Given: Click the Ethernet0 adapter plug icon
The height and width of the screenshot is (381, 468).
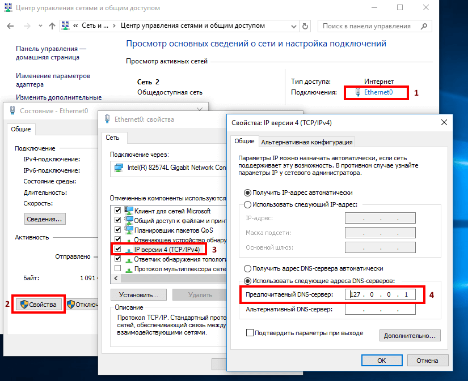Looking at the screenshot, I should 358,92.
